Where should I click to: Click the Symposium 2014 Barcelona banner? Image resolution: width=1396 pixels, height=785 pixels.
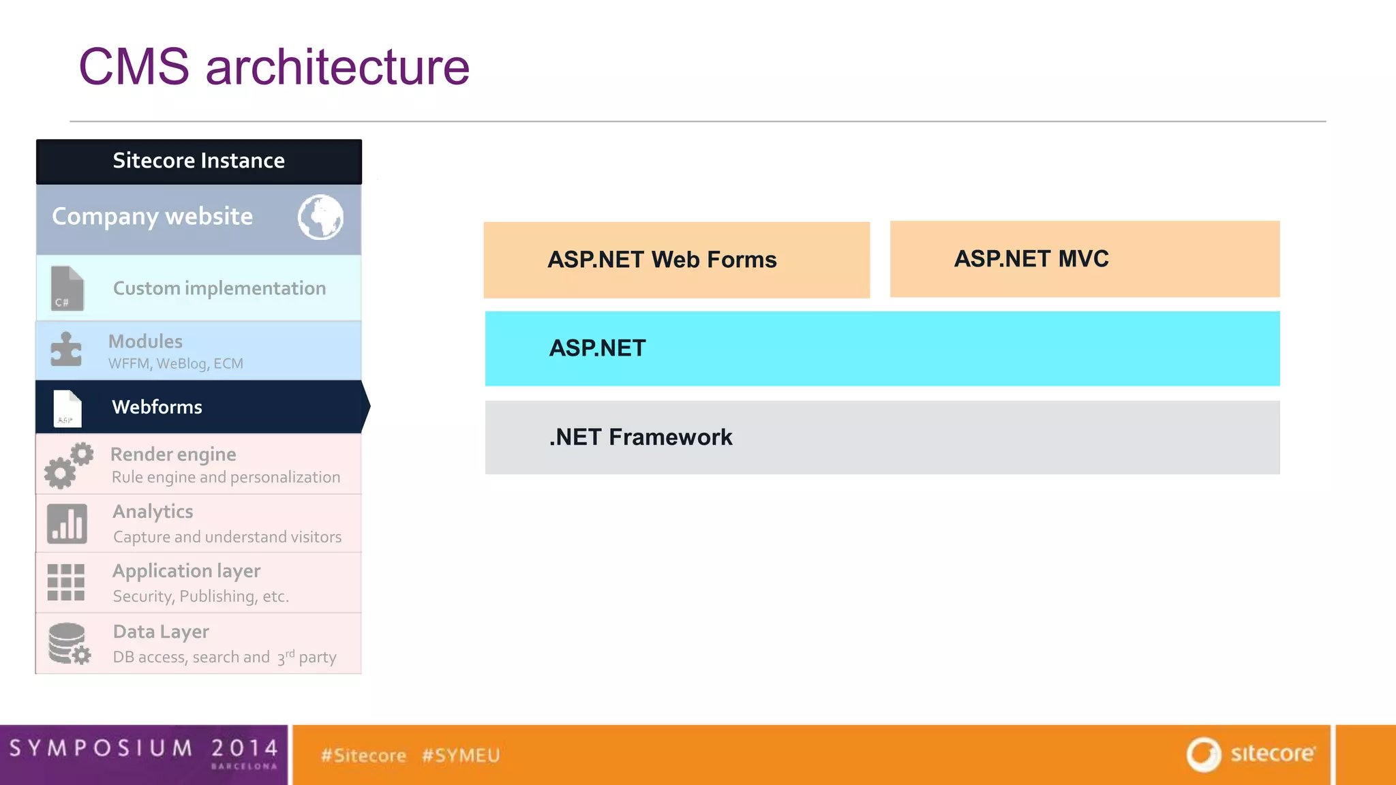[x=143, y=754]
